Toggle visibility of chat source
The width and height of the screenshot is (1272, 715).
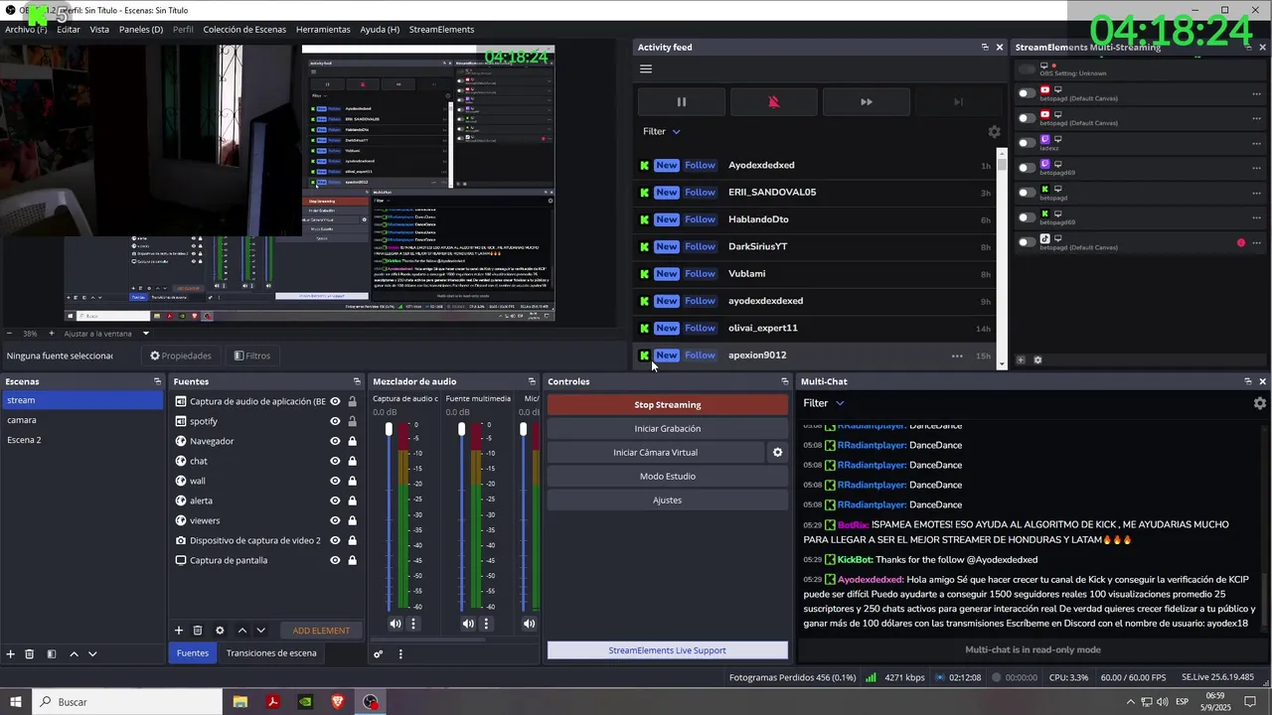pos(335,461)
